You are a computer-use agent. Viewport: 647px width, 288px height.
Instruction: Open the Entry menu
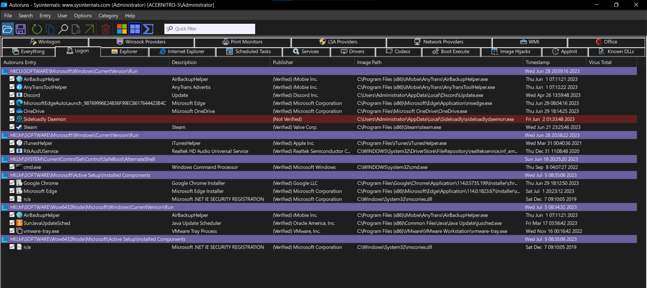[45, 15]
